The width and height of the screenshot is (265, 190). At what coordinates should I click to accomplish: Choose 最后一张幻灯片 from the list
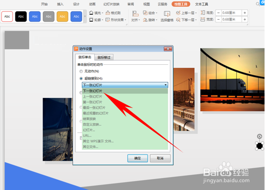pyautogui.click(x=125, y=107)
